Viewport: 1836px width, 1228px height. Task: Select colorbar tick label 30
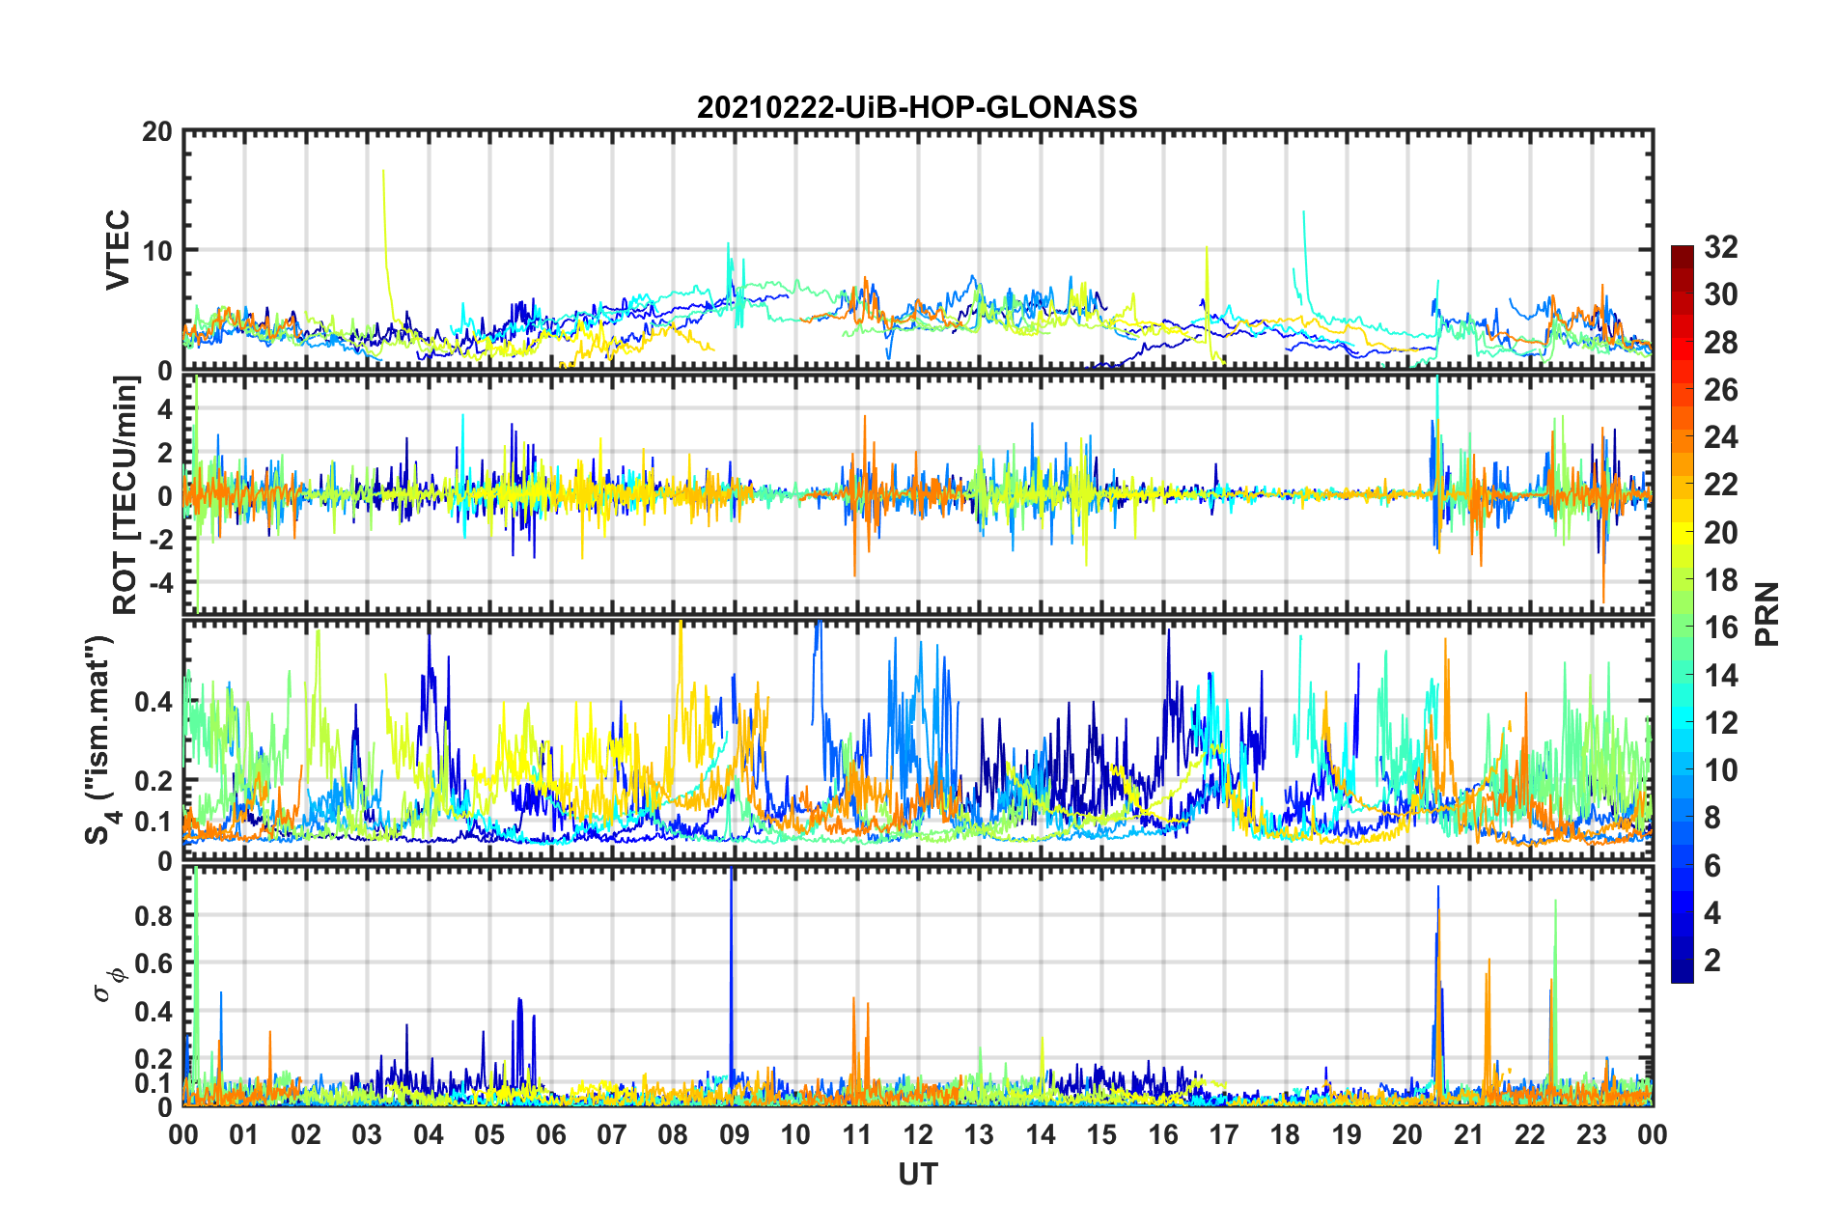1720,294
